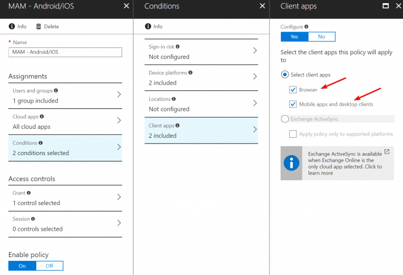Click info tooltip icon beside Configure

[306, 26]
